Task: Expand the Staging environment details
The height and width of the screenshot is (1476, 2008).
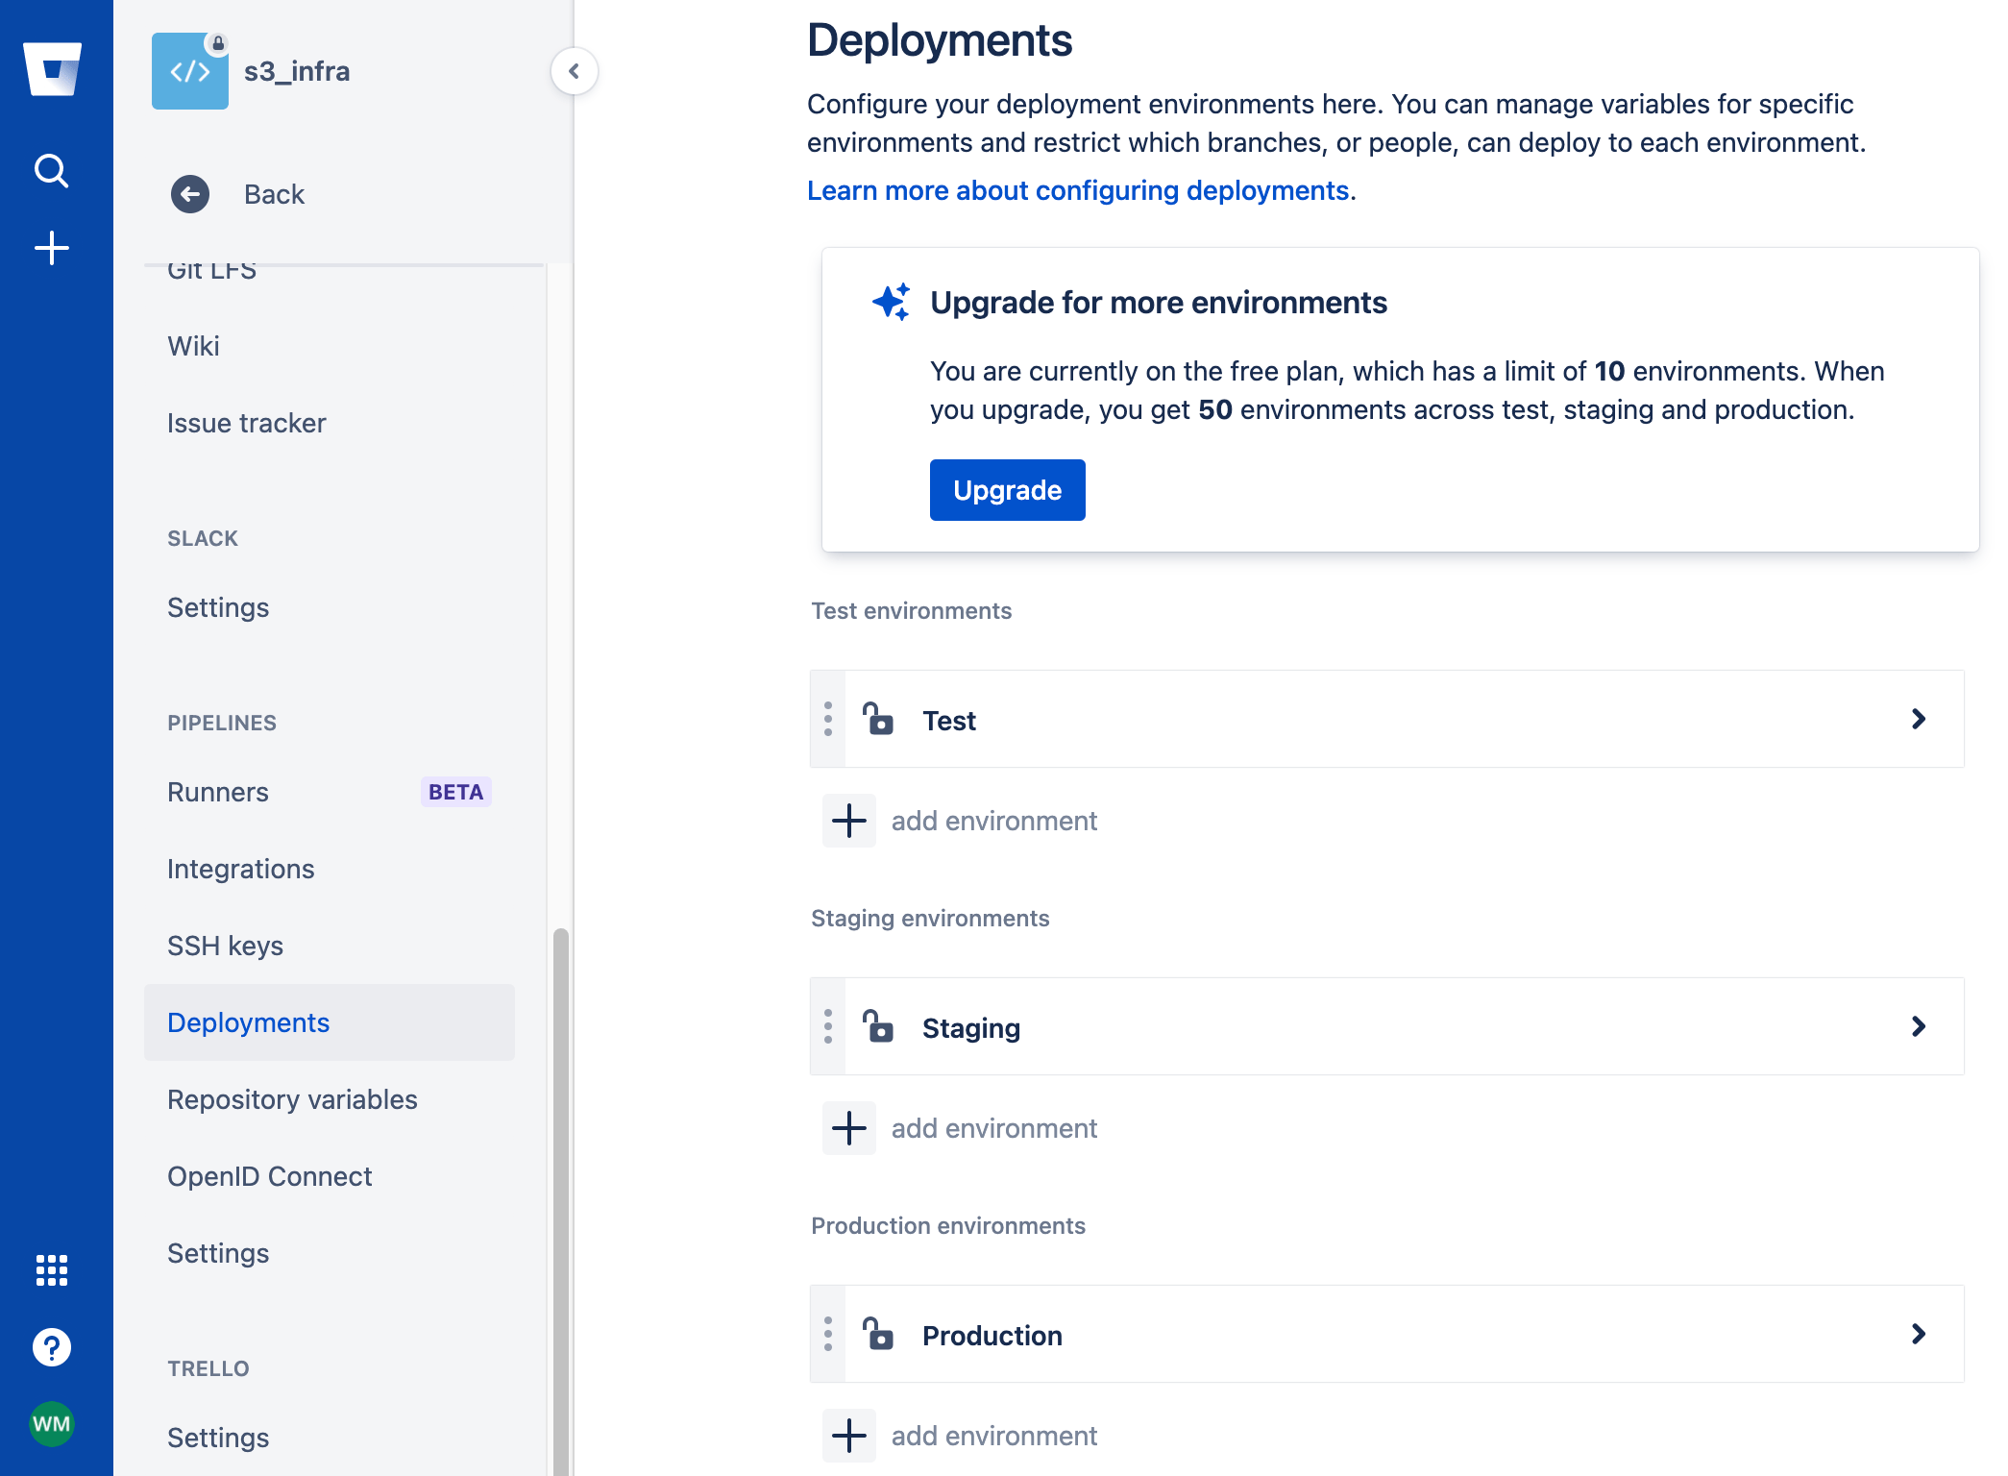Action: 1920,1027
